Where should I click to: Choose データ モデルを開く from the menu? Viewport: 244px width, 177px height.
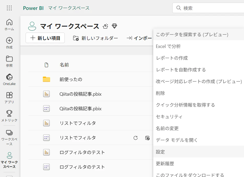point(199,140)
